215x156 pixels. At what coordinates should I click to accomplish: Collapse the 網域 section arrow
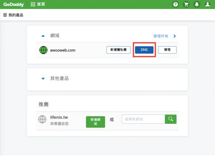point(43,36)
